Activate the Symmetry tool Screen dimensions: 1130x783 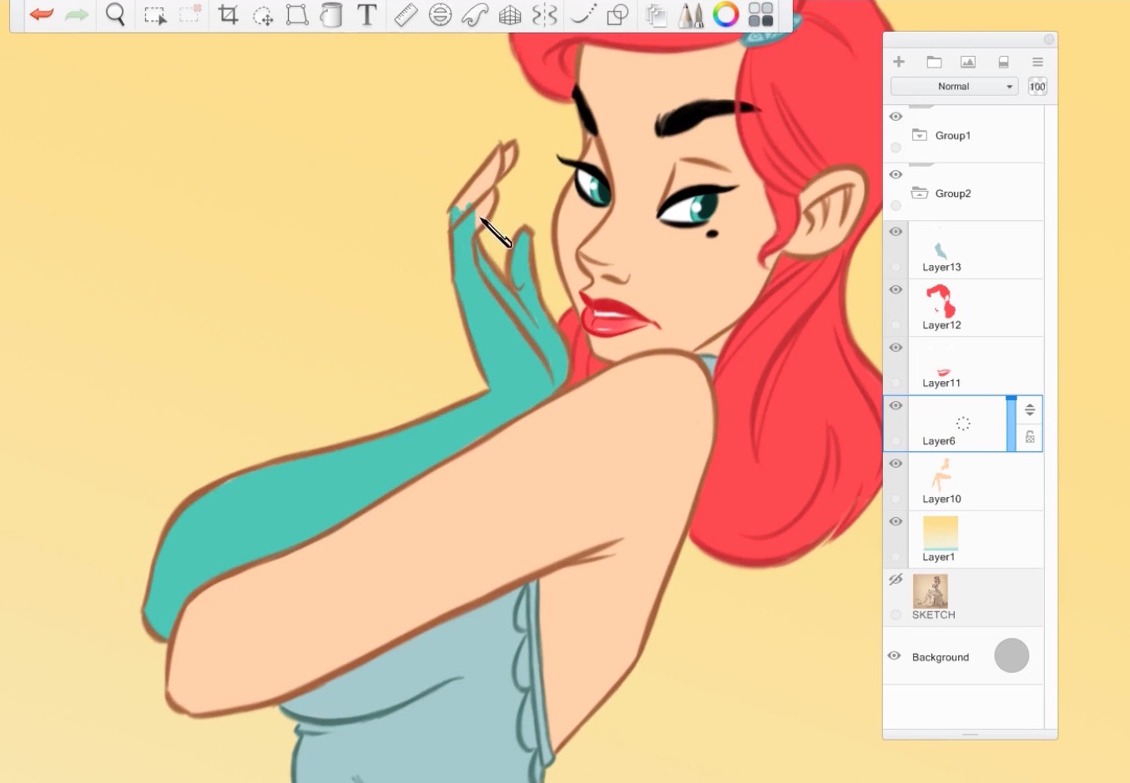pos(545,14)
